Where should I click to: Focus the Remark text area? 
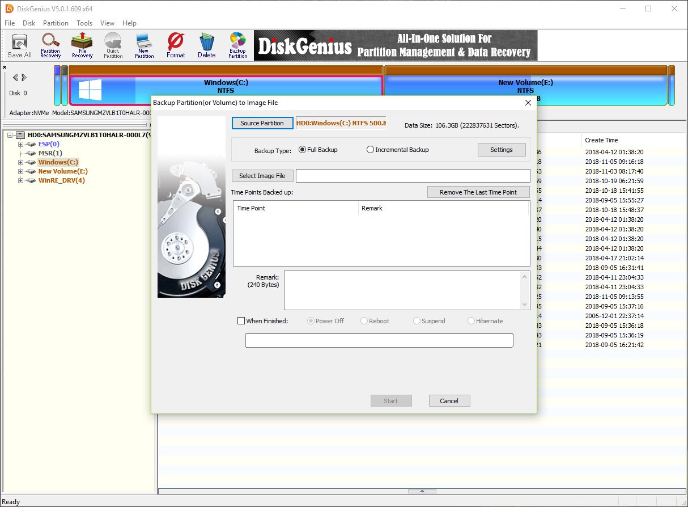402,290
